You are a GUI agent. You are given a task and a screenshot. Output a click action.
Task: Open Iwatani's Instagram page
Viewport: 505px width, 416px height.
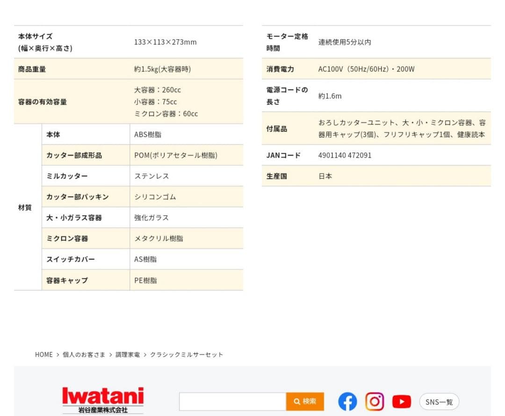tap(375, 401)
